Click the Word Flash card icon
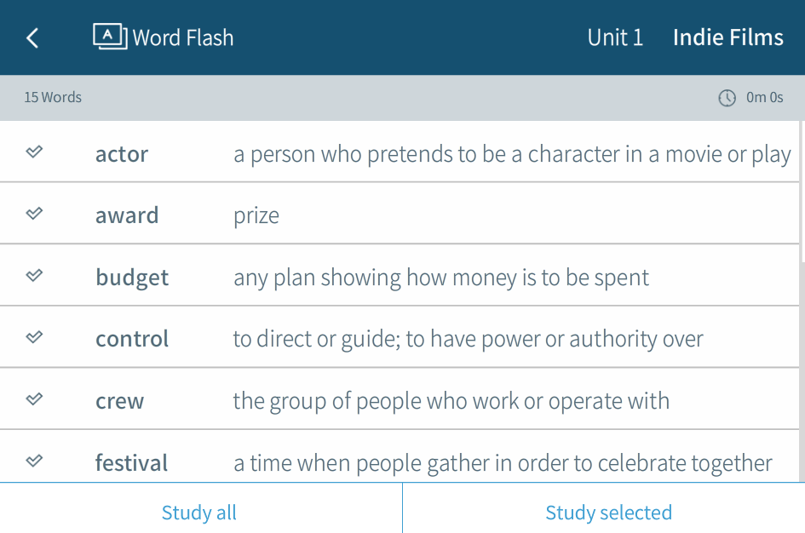The width and height of the screenshot is (805, 533). tap(110, 37)
